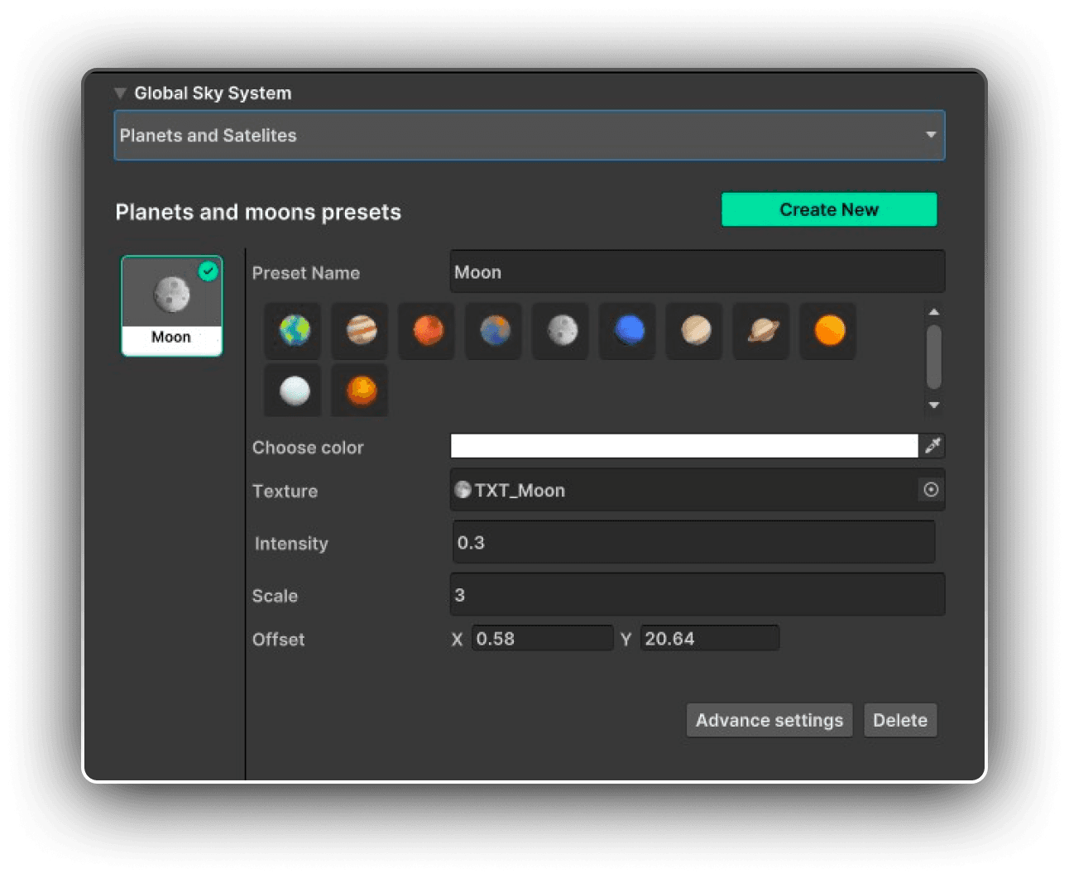Select the Earth planet icon
The image size is (1069, 878).
click(x=292, y=331)
